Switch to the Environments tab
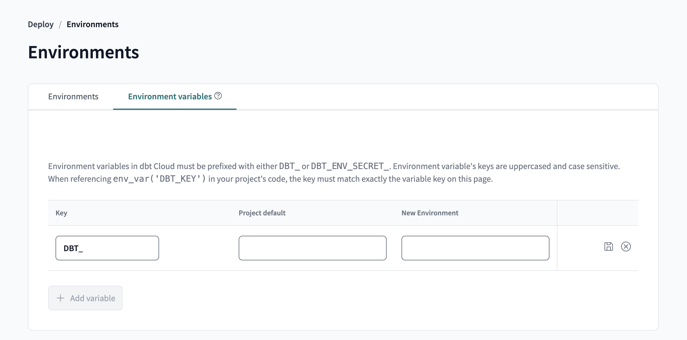The width and height of the screenshot is (687, 340). click(73, 97)
